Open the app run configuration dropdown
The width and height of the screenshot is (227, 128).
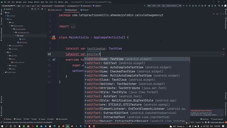point(154,6)
